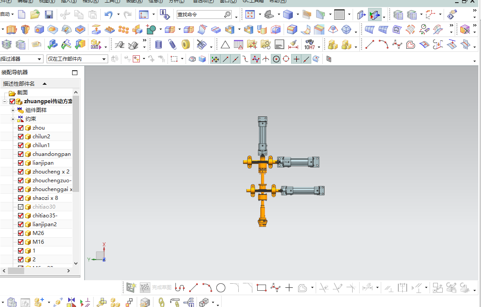Select the Fit view icon

point(250,14)
